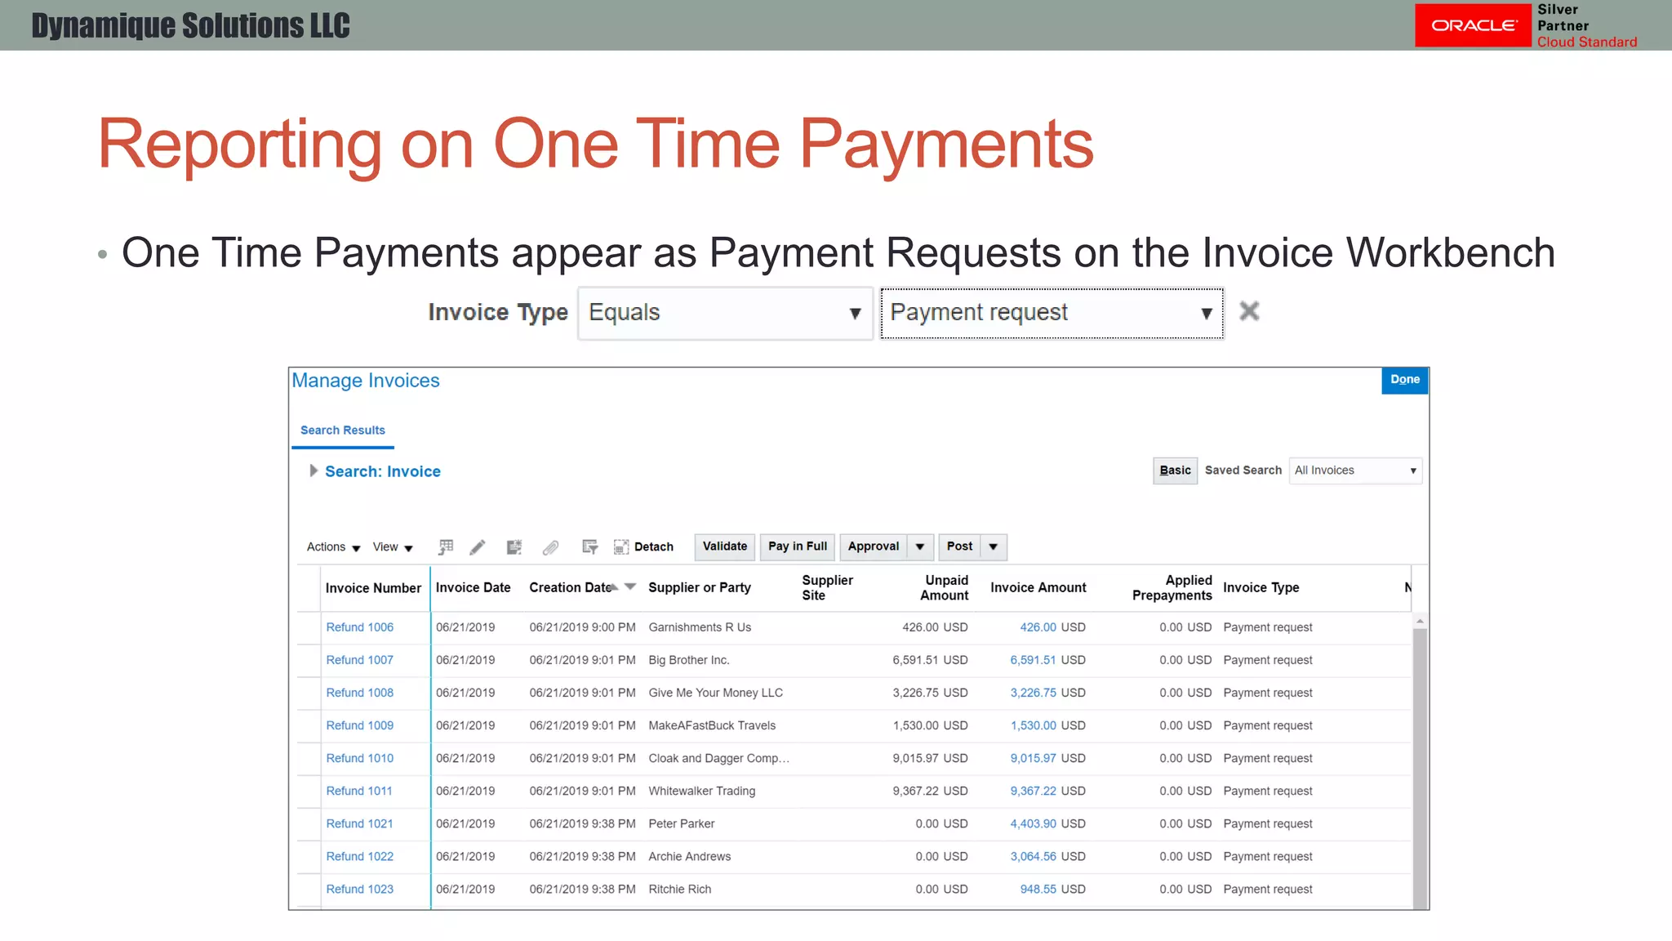The width and height of the screenshot is (1672, 941).
Task: Open invoice Refund 1022
Action: (x=360, y=856)
